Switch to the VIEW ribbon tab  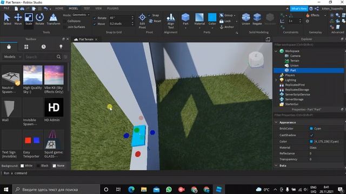click(98, 9)
